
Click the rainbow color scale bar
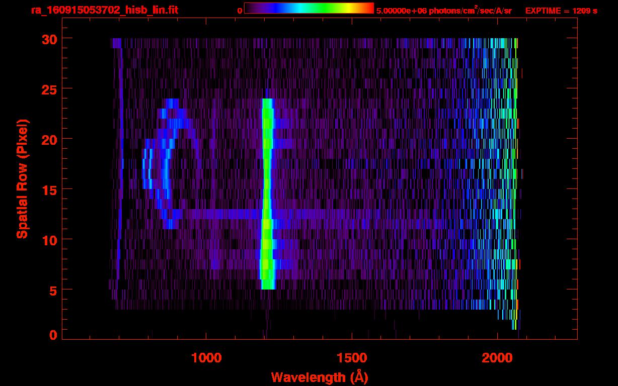pyautogui.click(x=309, y=9)
